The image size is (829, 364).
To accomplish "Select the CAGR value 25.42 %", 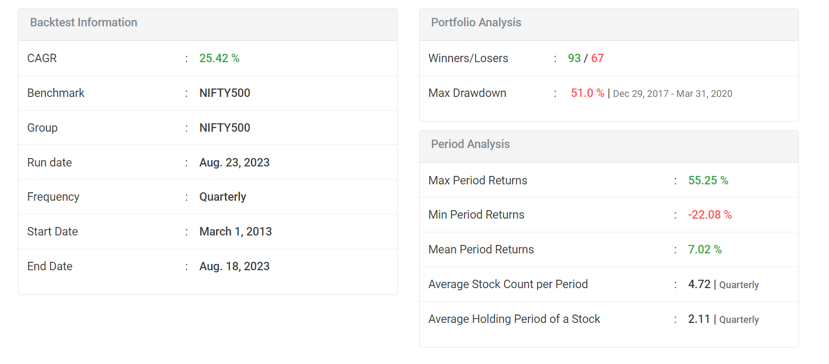I will pos(219,58).
